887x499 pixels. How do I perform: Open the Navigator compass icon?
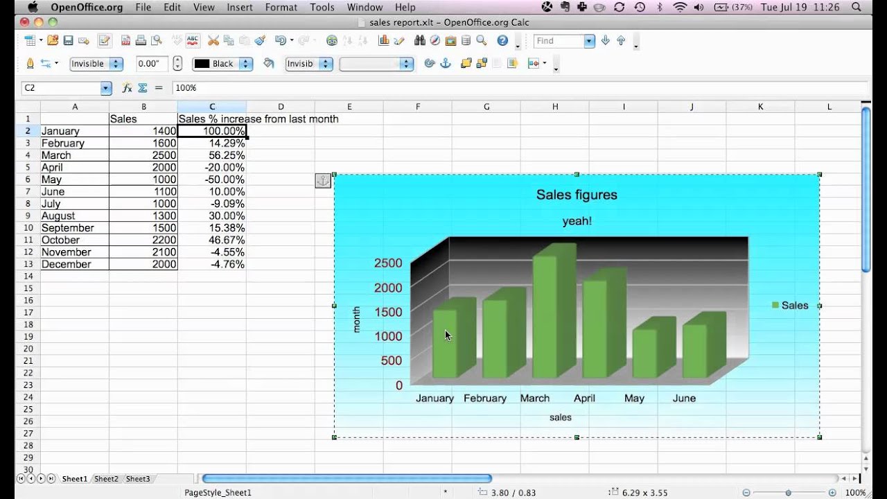pyautogui.click(x=434, y=41)
